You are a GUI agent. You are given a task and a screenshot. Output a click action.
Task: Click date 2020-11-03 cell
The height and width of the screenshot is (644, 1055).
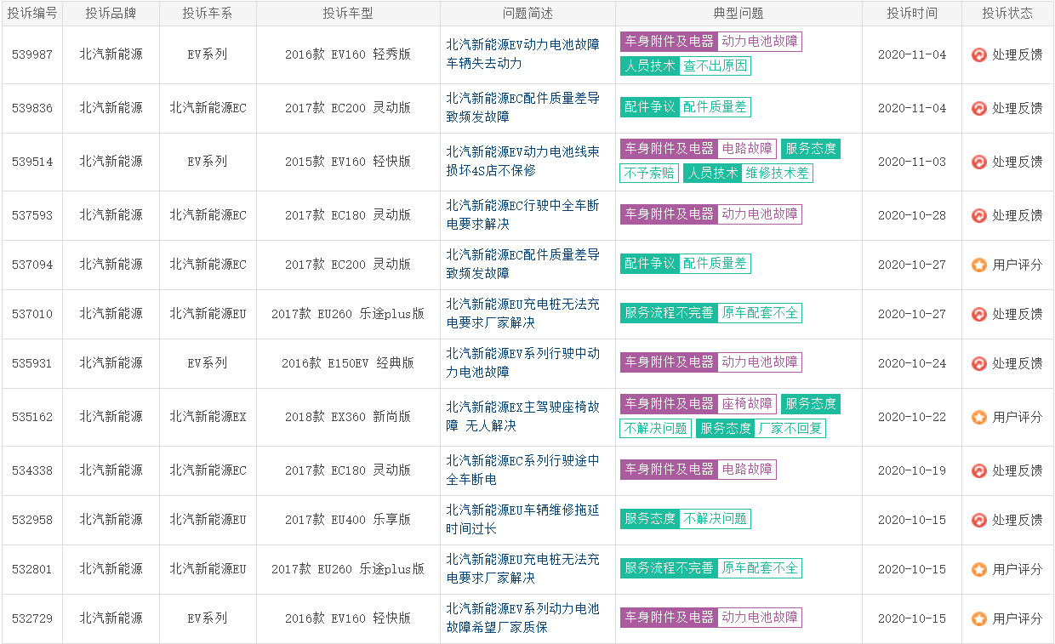pos(912,162)
